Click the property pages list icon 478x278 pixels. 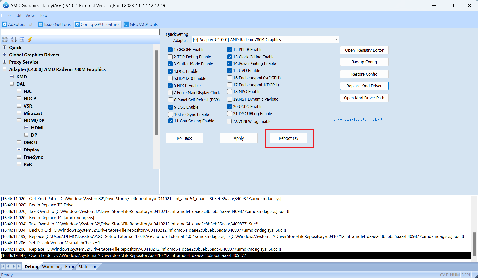(x=22, y=40)
